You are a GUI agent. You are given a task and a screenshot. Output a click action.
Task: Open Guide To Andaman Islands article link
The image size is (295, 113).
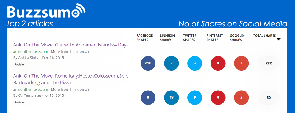[x=71, y=45]
